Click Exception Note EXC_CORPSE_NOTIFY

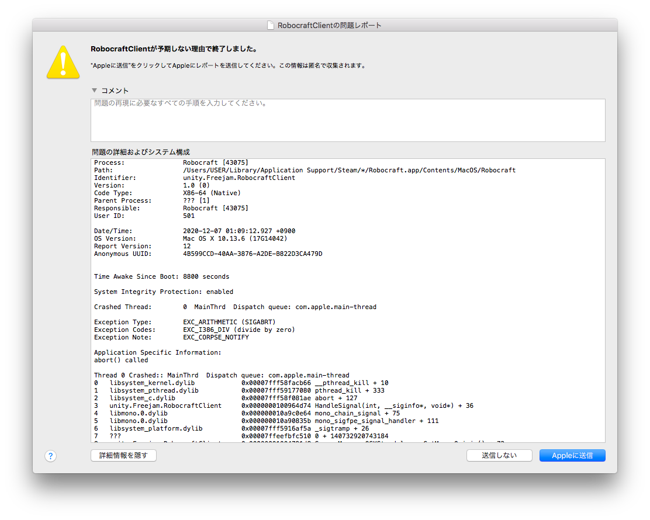coord(172,337)
